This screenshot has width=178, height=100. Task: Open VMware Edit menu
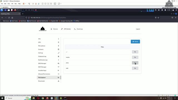click(5, 4)
